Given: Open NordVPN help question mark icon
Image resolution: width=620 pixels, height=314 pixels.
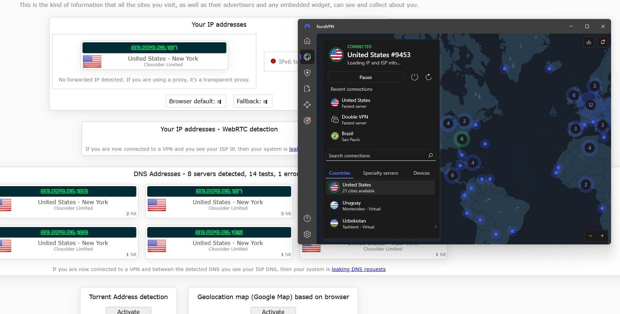Looking at the screenshot, I should 307,218.
